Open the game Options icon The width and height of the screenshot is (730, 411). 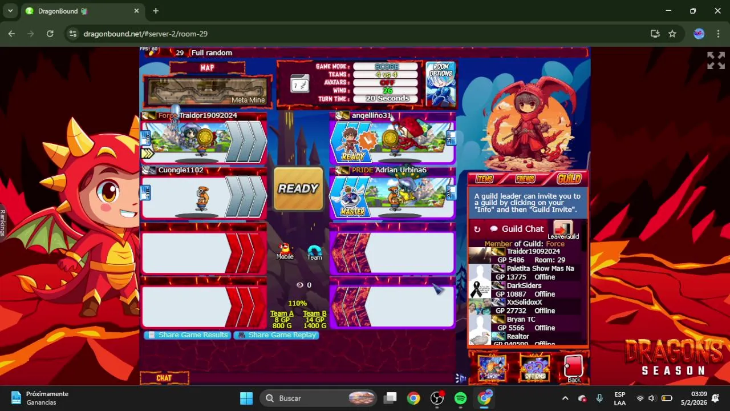point(535,368)
